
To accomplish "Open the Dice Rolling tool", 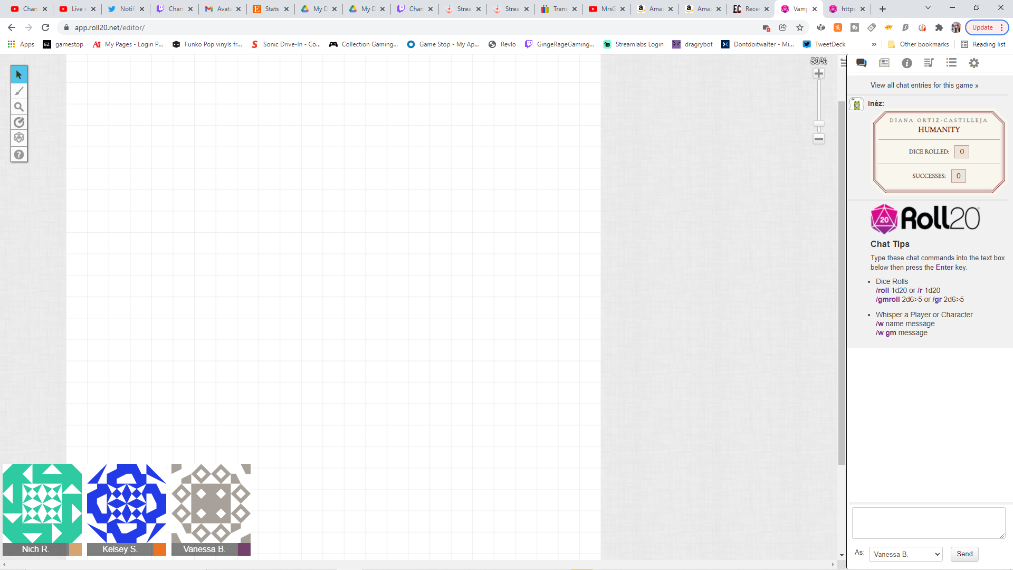I will [19, 138].
